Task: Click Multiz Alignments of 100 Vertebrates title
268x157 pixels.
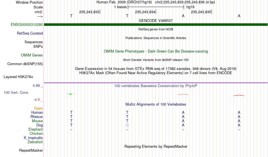Action: [x=156, y=104]
